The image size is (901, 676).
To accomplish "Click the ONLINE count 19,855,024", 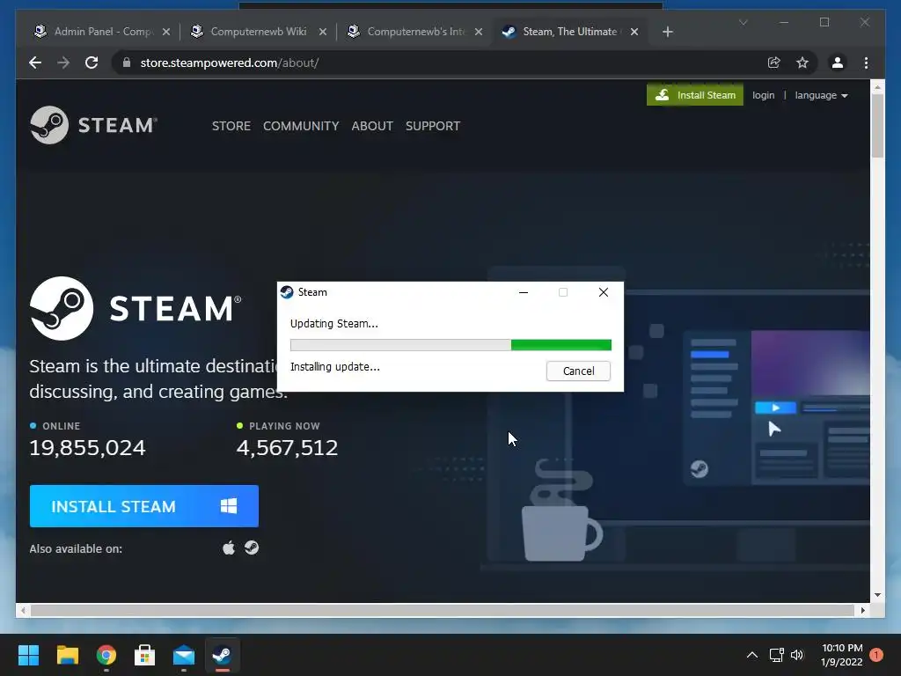I will (x=87, y=447).
